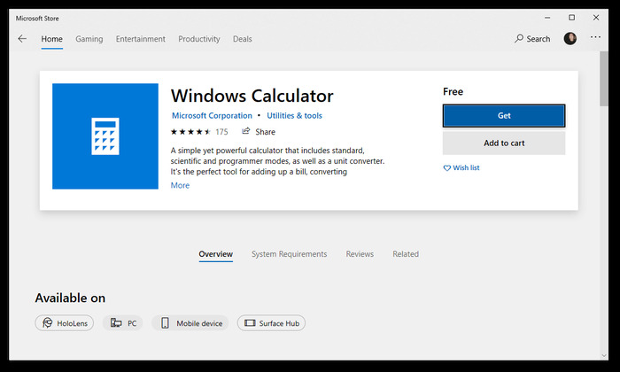This screenshot has width=620, height=372.
Task: Click the scrollbar down arrow
Action: pyautogui.click(x=604, y=356)
